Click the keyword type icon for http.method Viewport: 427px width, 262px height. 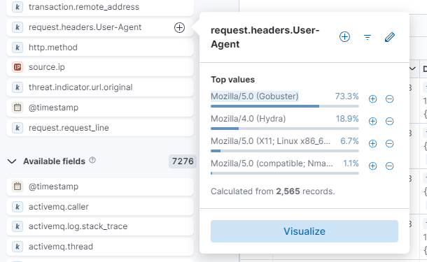(x=17, y=48)
